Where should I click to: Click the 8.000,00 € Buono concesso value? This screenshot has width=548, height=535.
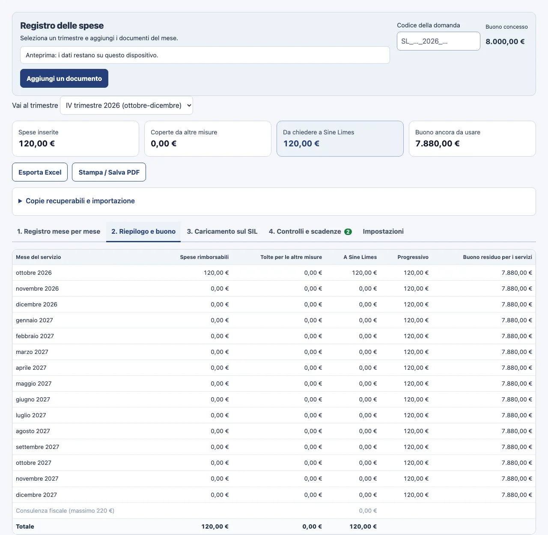(505, 42)
